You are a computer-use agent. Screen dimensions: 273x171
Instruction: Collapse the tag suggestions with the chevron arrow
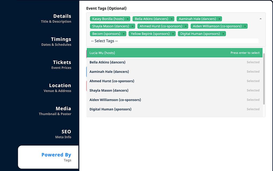pos(260,19)
